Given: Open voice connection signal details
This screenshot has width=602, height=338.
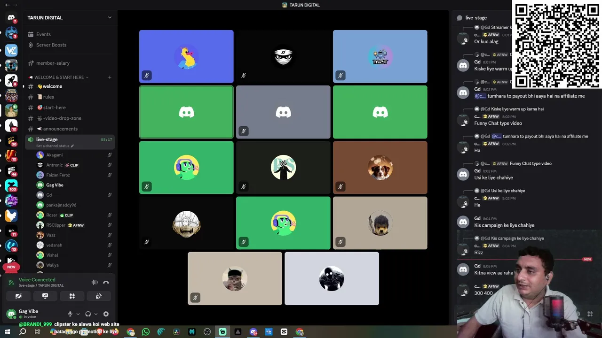Looking at the screenshot, I should pos(11,282).
